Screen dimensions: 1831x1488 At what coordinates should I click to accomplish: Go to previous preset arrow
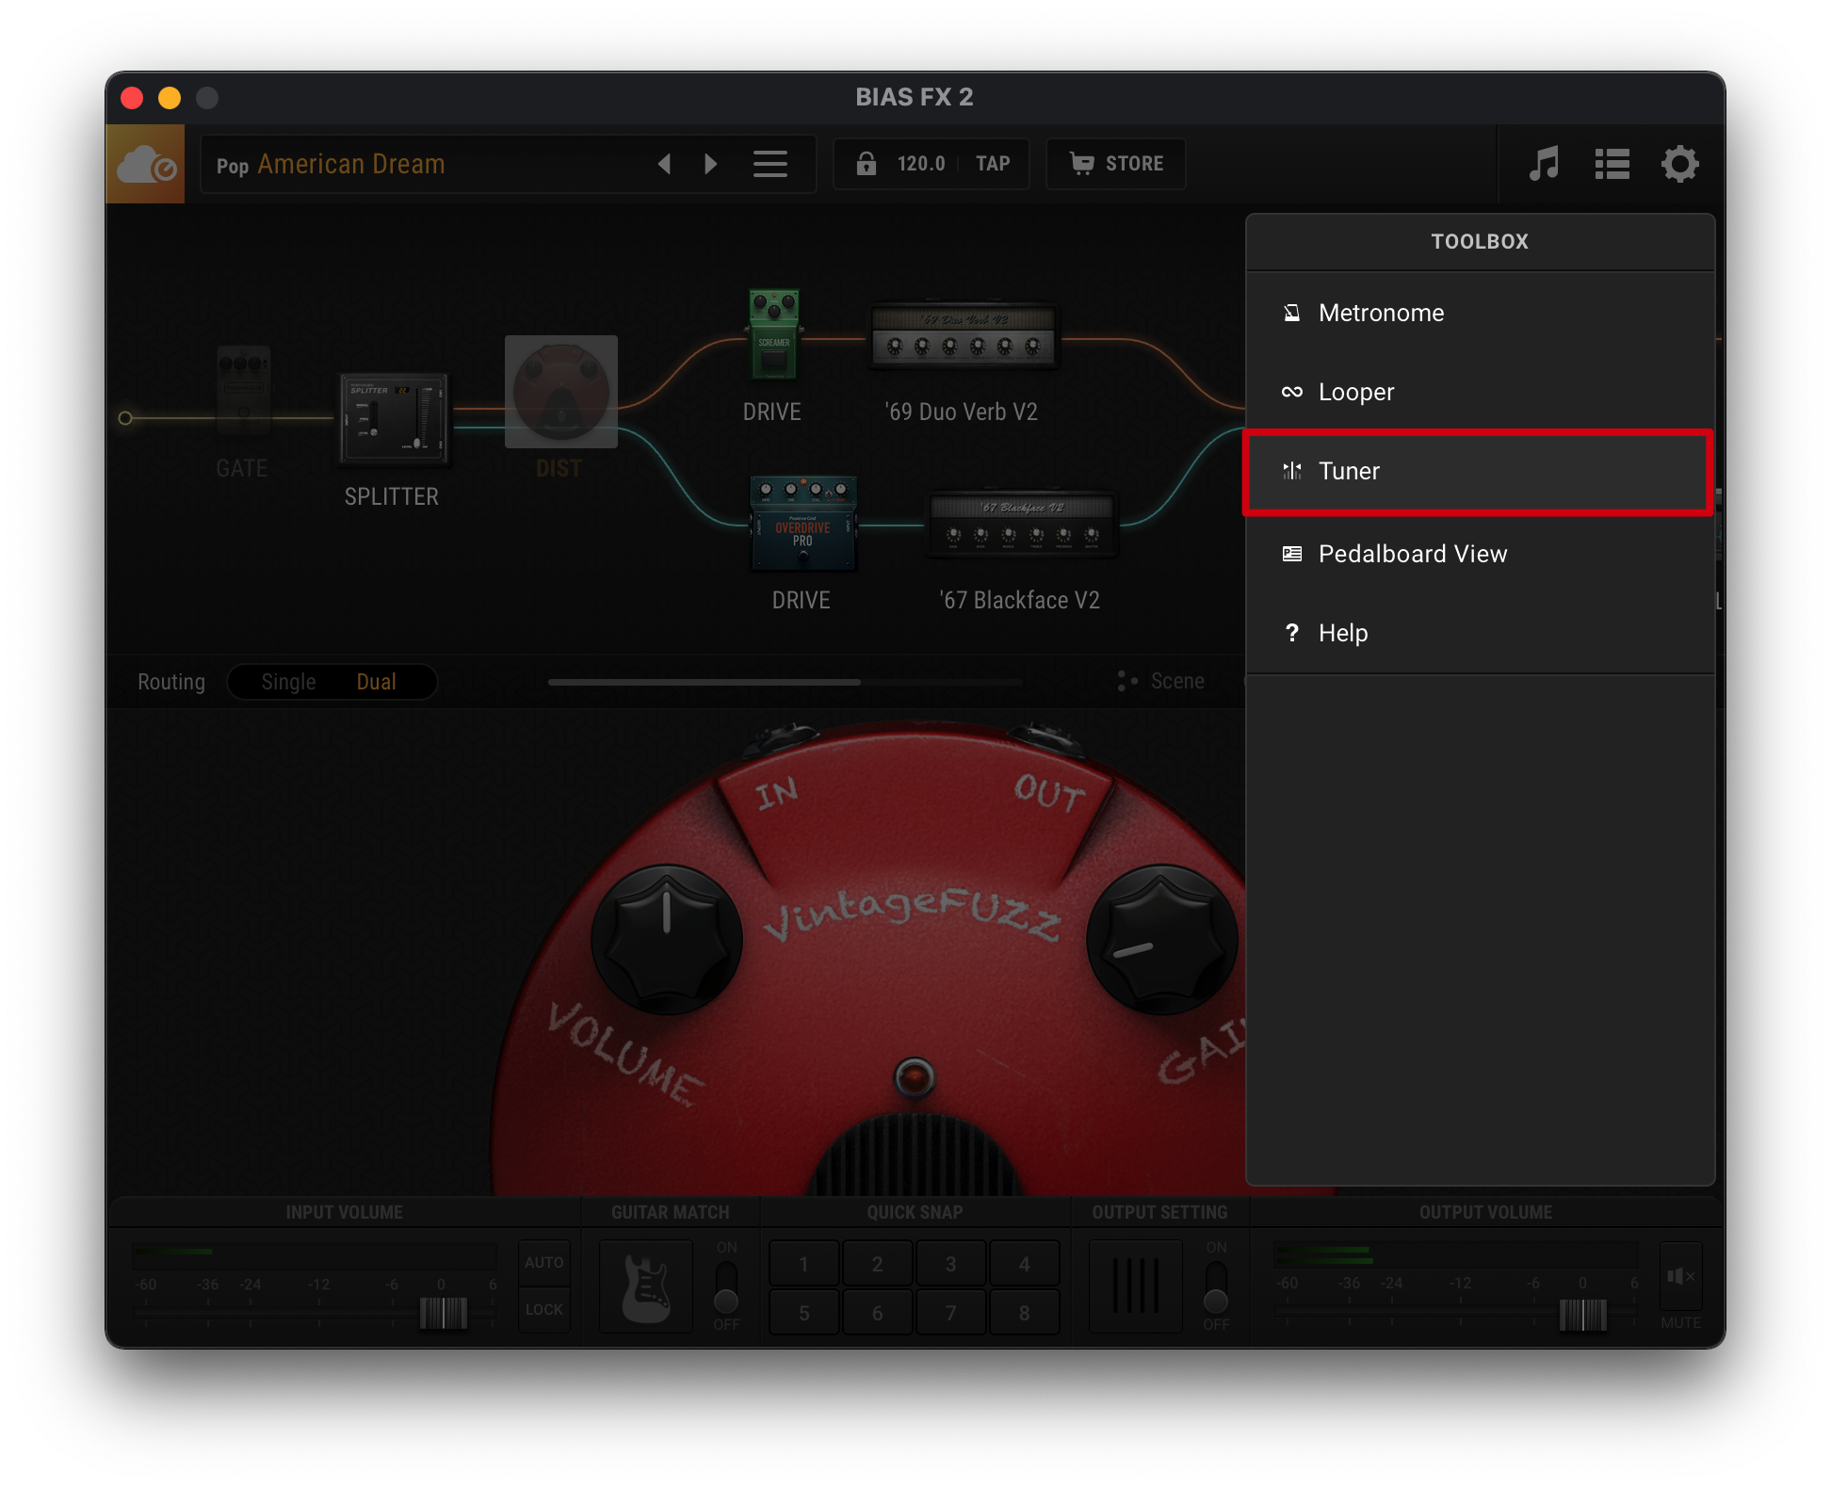pyautogui.click(x=664, y=164)
